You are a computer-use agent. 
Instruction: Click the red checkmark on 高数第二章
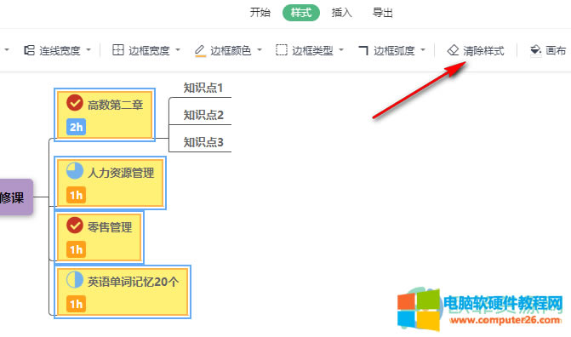point(75,103)
